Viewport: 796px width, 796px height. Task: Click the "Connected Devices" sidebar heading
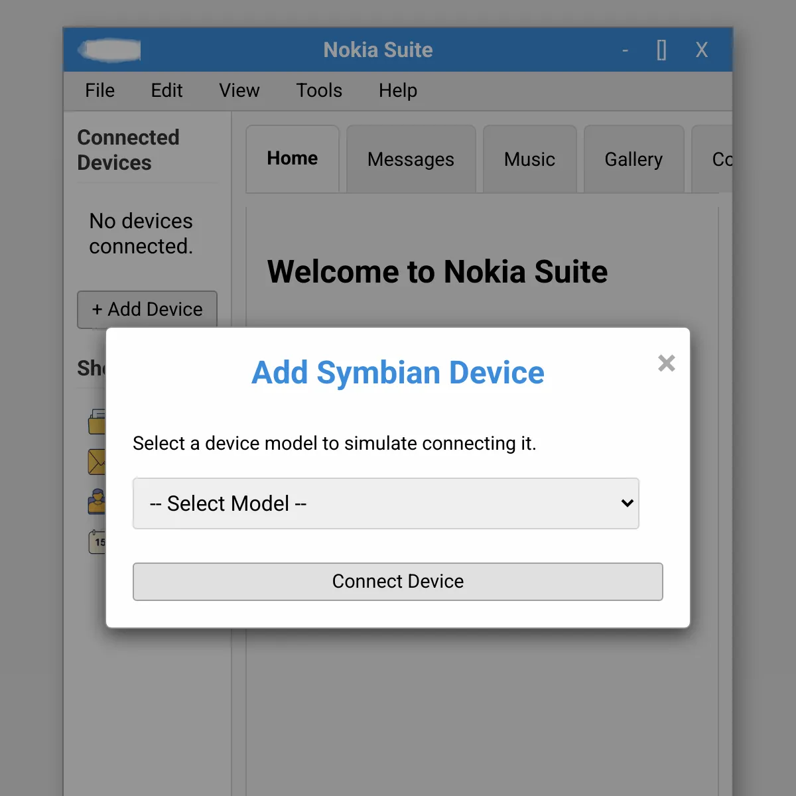[129, 150]
